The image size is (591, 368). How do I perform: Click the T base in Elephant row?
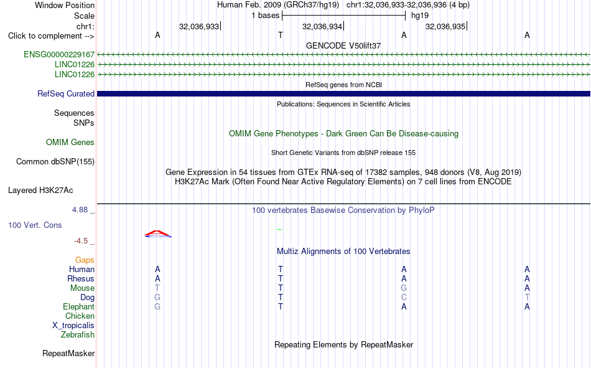tap(281, 306)
